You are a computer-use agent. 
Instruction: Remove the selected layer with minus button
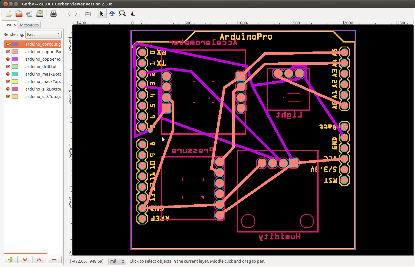click(54, 260)
